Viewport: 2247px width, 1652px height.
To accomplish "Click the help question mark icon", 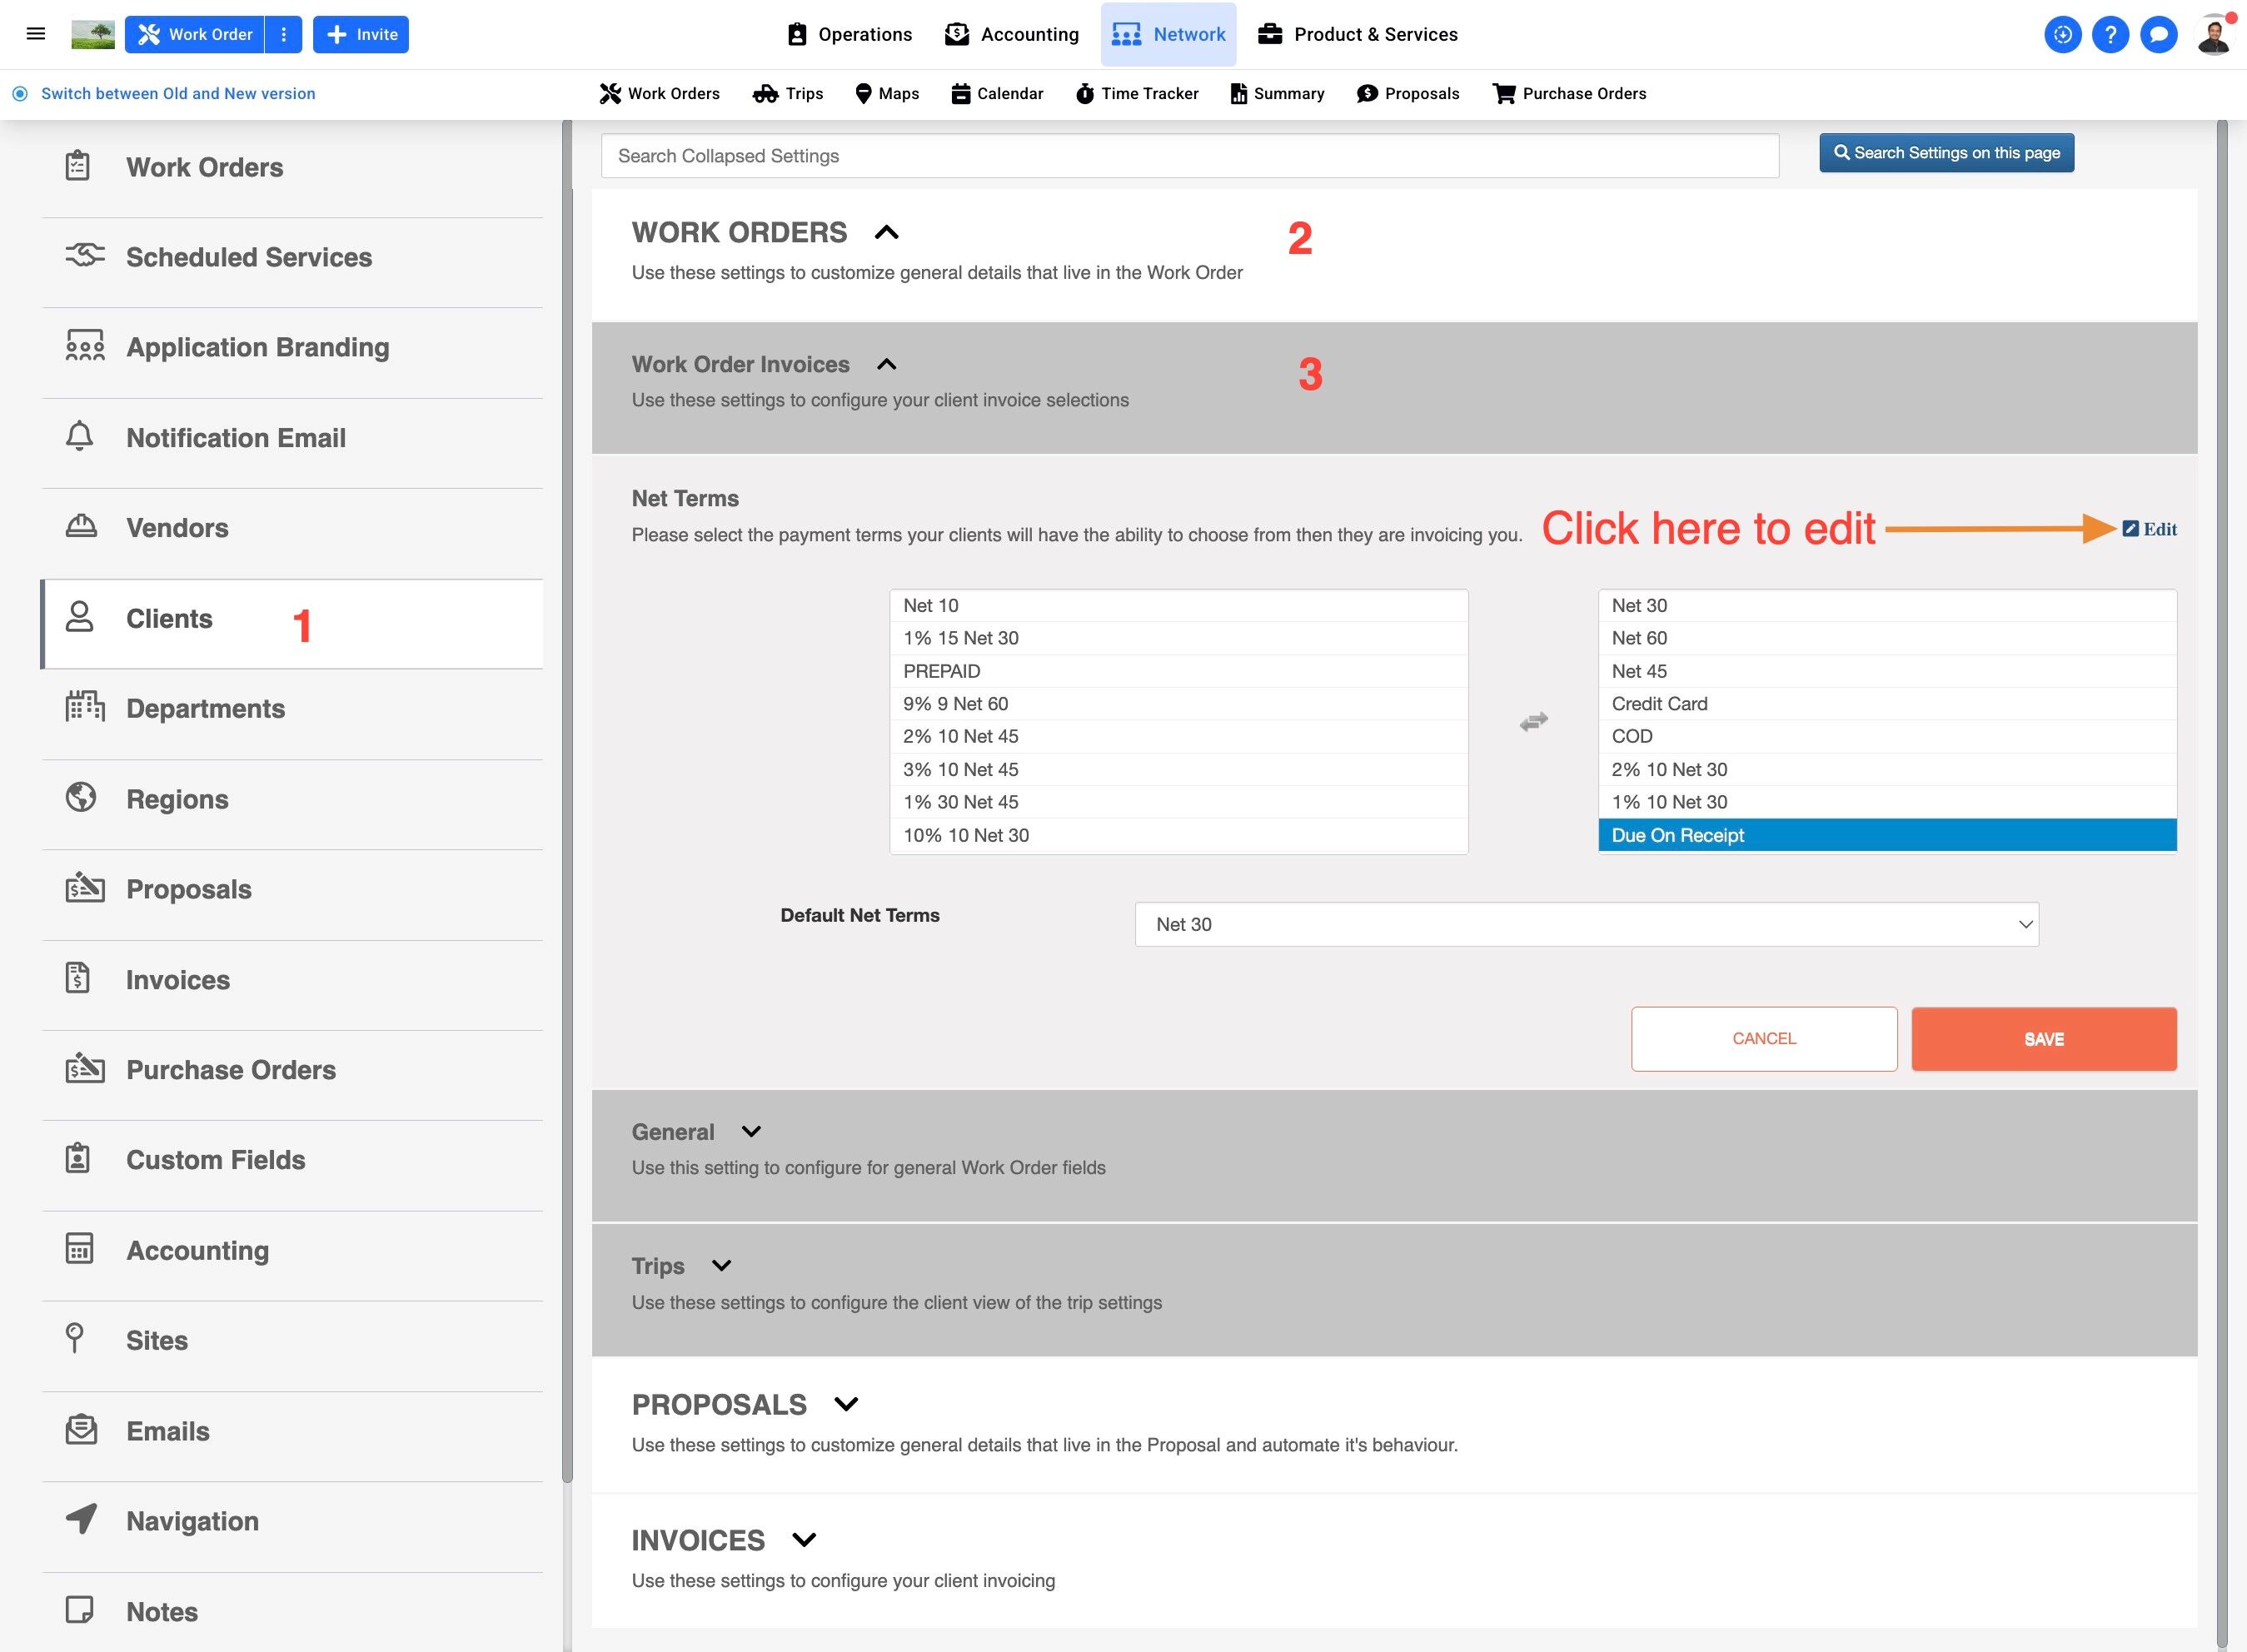I will pos(2110,35).
